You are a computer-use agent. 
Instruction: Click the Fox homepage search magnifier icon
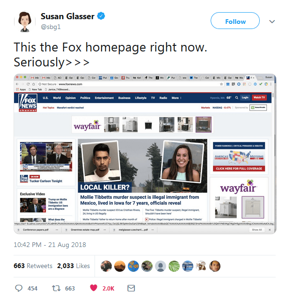[236, 97]
